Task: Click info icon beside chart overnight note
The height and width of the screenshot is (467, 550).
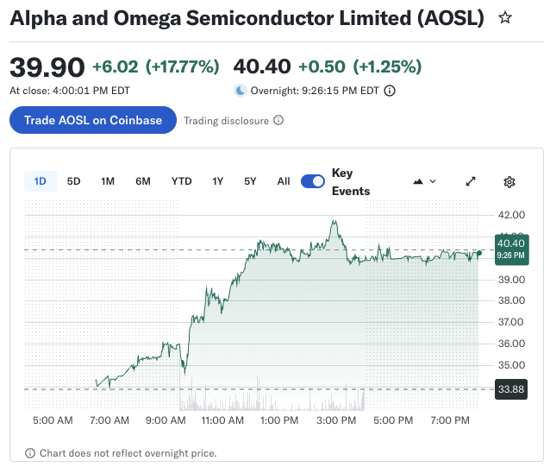Action: (30, 453)
